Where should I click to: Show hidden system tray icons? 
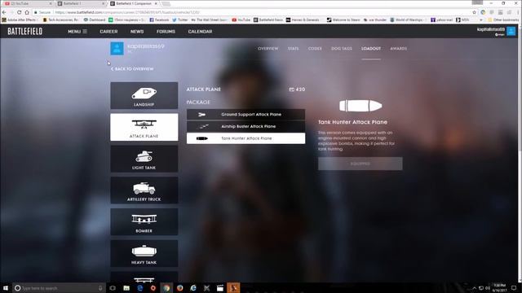pyautogui.click(x=475, y=288)
